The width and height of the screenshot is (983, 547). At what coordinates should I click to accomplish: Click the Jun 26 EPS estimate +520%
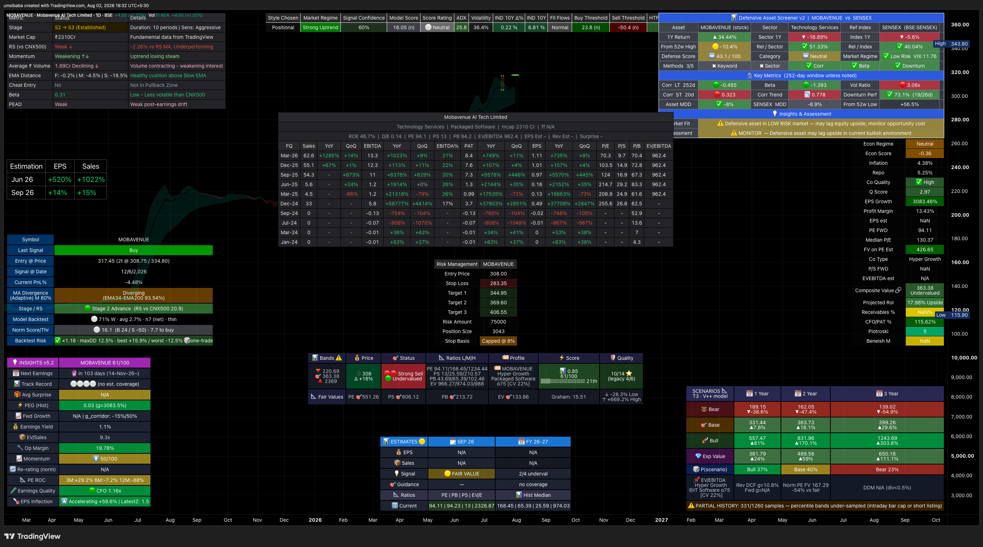[59, 179]
